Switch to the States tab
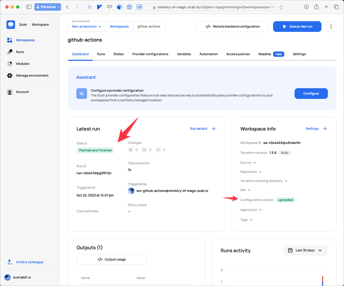The height and width of the screenshot is (286, 344). (119, 54)
